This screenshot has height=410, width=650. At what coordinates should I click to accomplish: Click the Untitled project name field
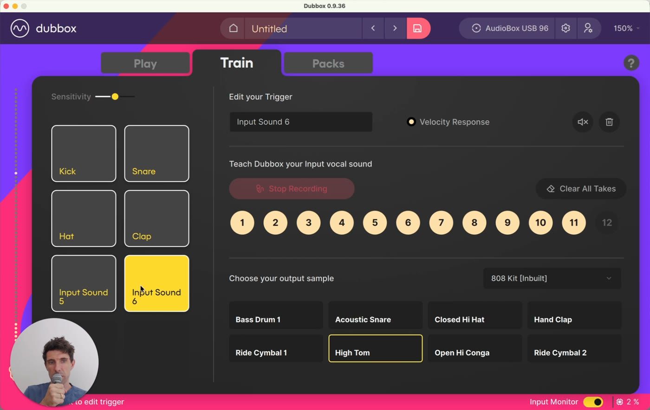303,28
